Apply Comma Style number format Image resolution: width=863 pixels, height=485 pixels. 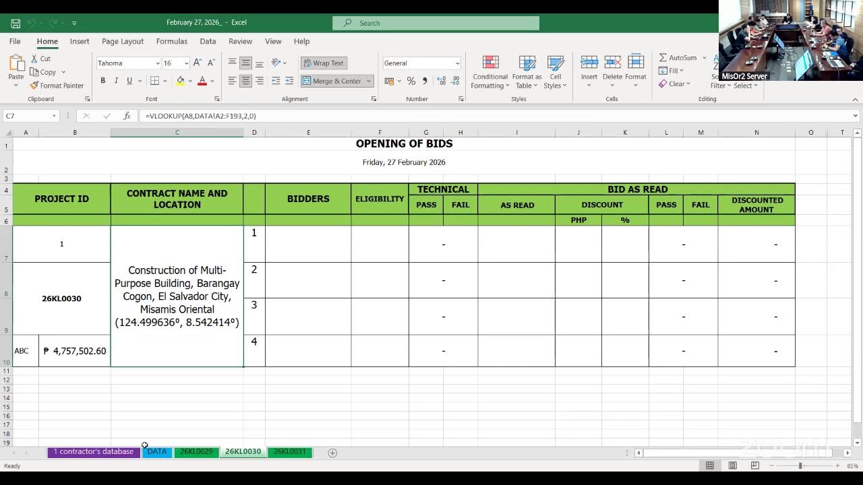point(424,81)
